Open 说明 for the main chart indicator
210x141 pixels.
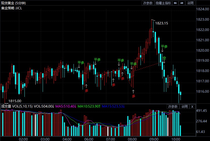(190, 3)
